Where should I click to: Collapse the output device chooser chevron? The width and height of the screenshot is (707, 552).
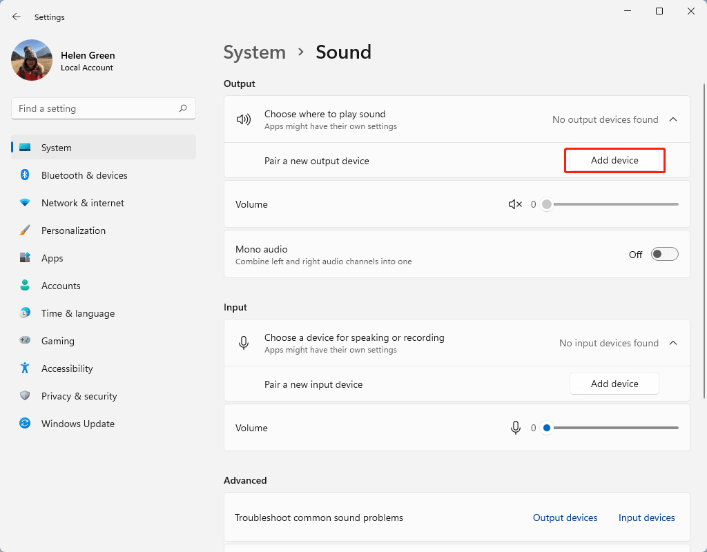pyautogui.click(x=673, y=119)
